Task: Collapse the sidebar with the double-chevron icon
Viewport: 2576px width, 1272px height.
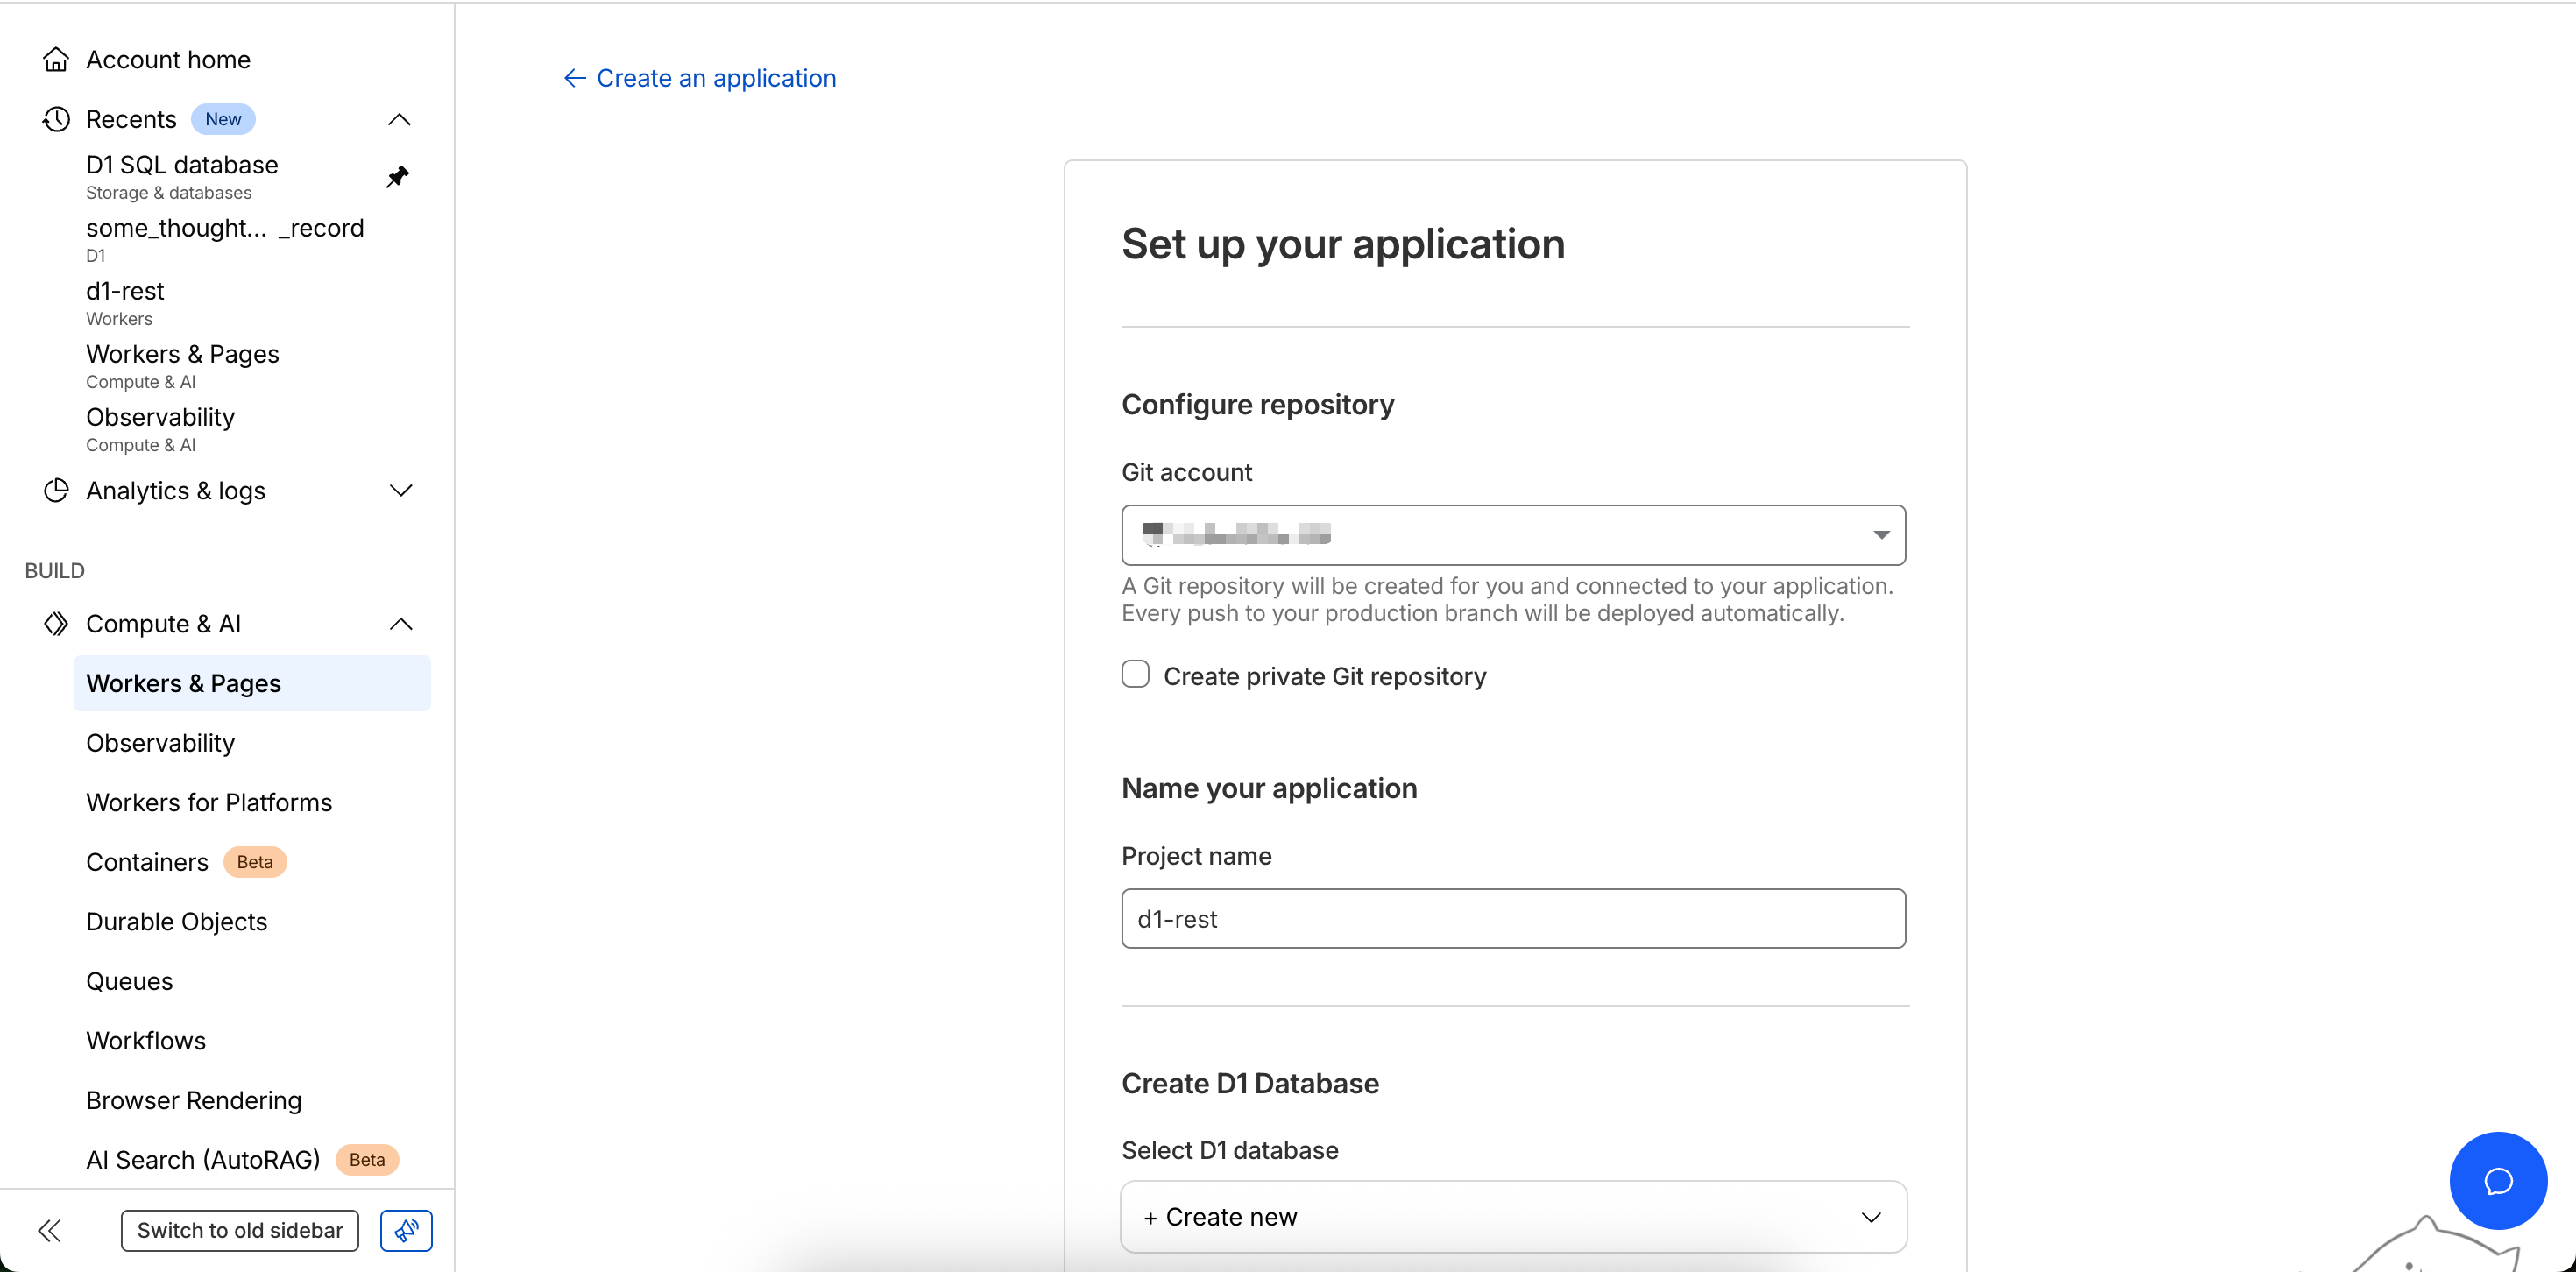Action: 49,1230
